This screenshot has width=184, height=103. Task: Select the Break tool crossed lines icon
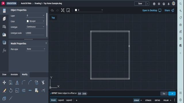pos(11,98)
